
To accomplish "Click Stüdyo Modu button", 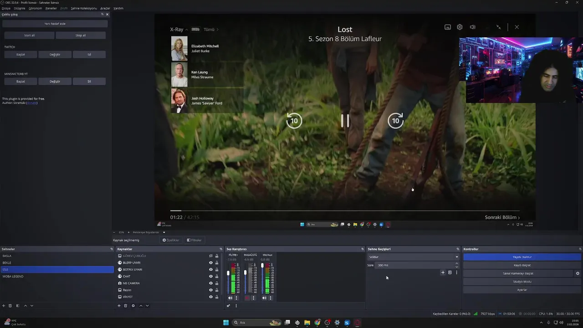I will click(522, 282).
